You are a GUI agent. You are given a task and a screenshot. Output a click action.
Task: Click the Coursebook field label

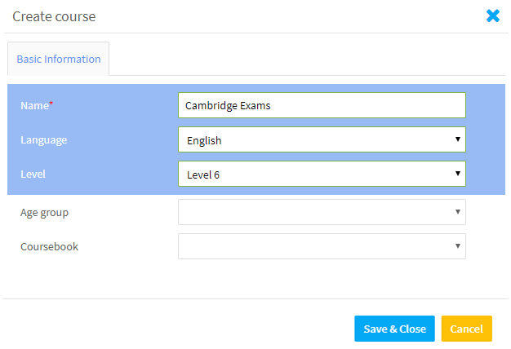coord(50,246)
